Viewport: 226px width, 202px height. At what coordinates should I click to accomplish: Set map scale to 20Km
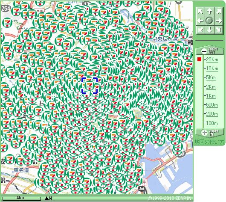pyautogui.click(x=212, y=59)
